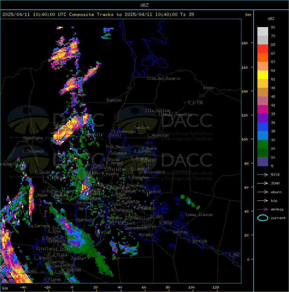The width and height of the screenshot is (289, 292).
Task: Select the light green 20-30 dBZ swatch
Action: [x=263, y=144]
